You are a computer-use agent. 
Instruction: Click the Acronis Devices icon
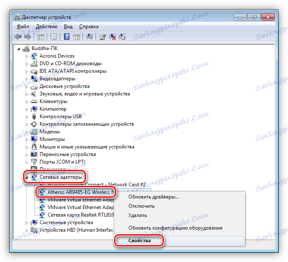coord(34,56)
